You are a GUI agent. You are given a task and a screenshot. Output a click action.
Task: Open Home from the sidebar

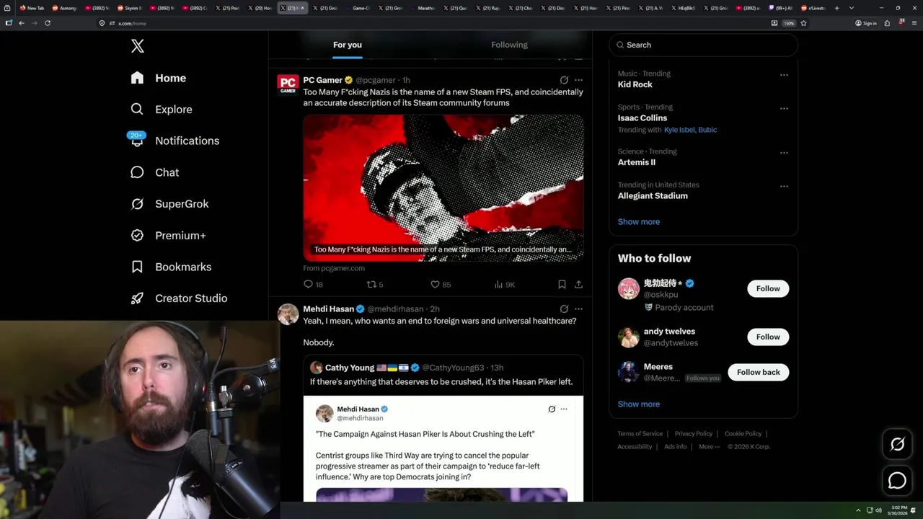[159, 78]
